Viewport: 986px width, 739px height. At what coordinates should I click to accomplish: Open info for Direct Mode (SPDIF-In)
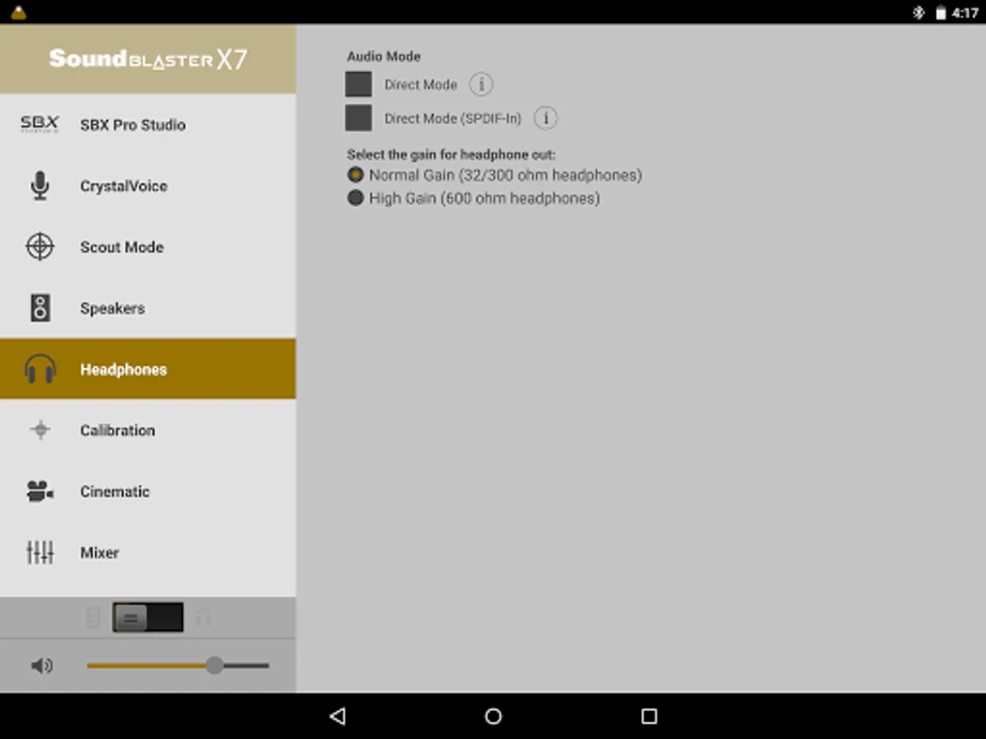(546, 118)
